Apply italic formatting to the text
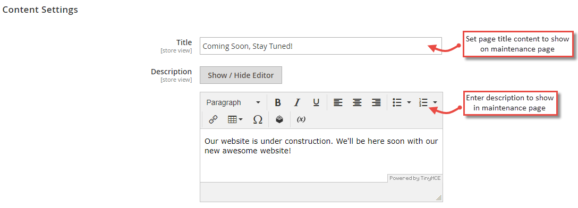Screen dimensions: 578x208 tap(297, 102)
